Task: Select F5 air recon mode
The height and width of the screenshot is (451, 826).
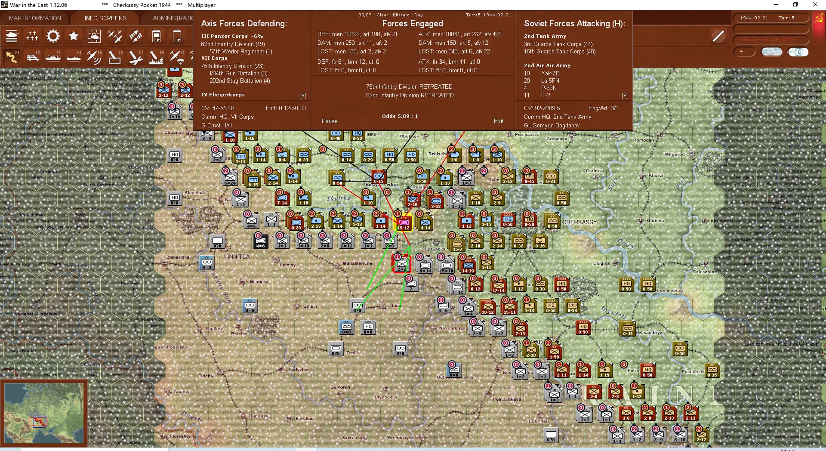Action: point(94,57)
